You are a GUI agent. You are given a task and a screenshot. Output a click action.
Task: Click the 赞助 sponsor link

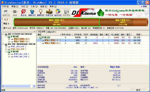tap(144, 6)
